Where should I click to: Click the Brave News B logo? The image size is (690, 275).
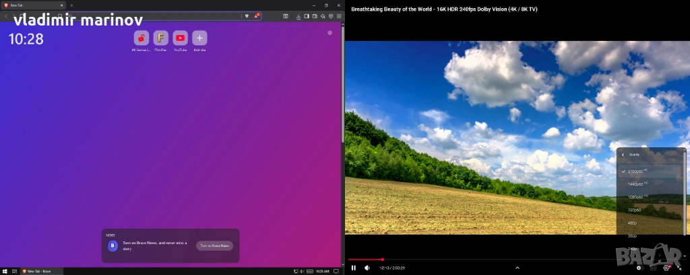point(113,246)
